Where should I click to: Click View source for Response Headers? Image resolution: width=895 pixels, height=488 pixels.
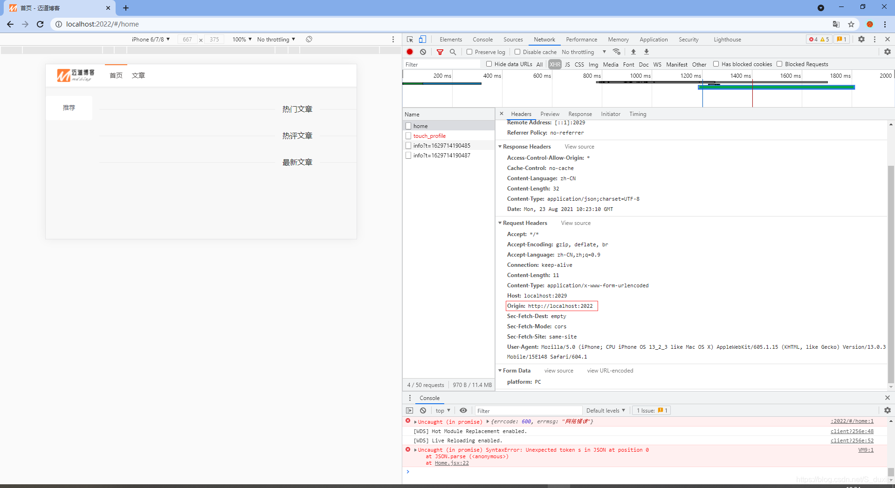click(x=579, y=147)
